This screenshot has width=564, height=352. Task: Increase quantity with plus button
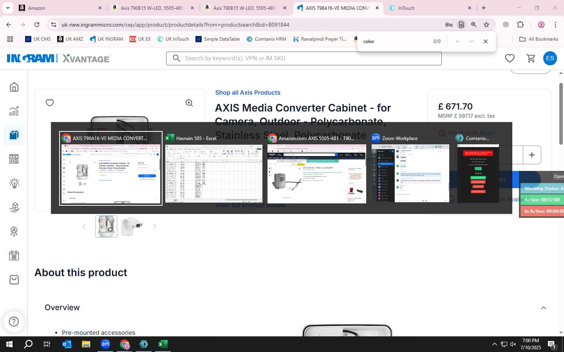(532, 155)
